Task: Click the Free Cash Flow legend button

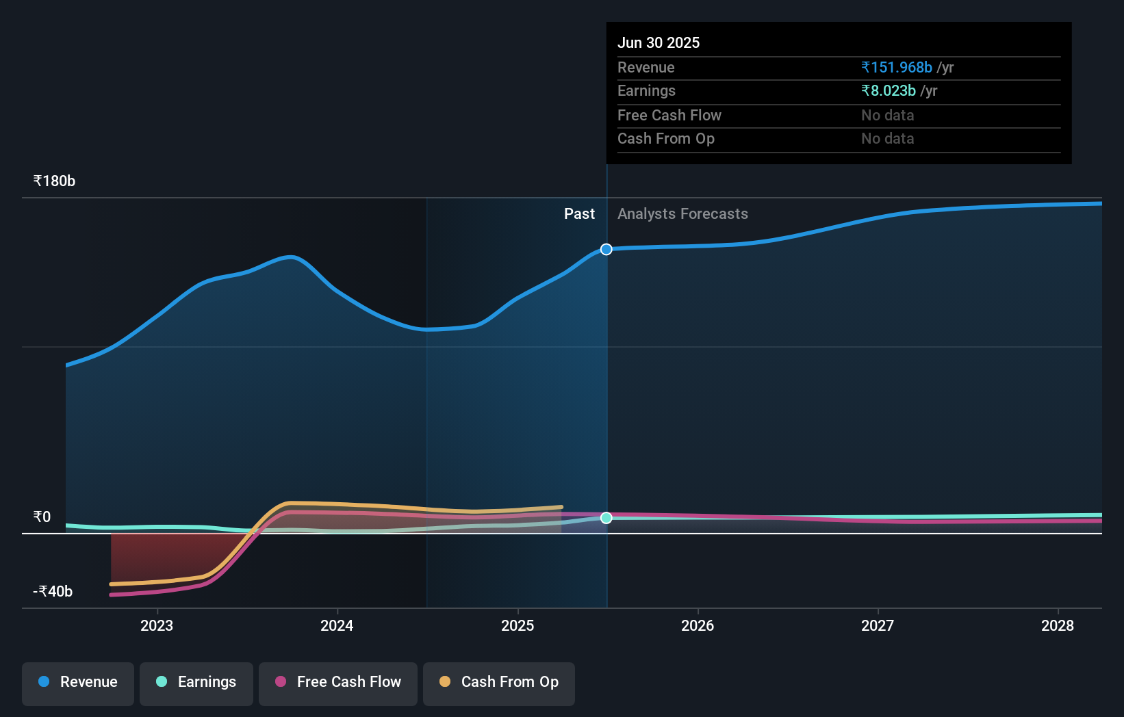Action: [338, 683]
